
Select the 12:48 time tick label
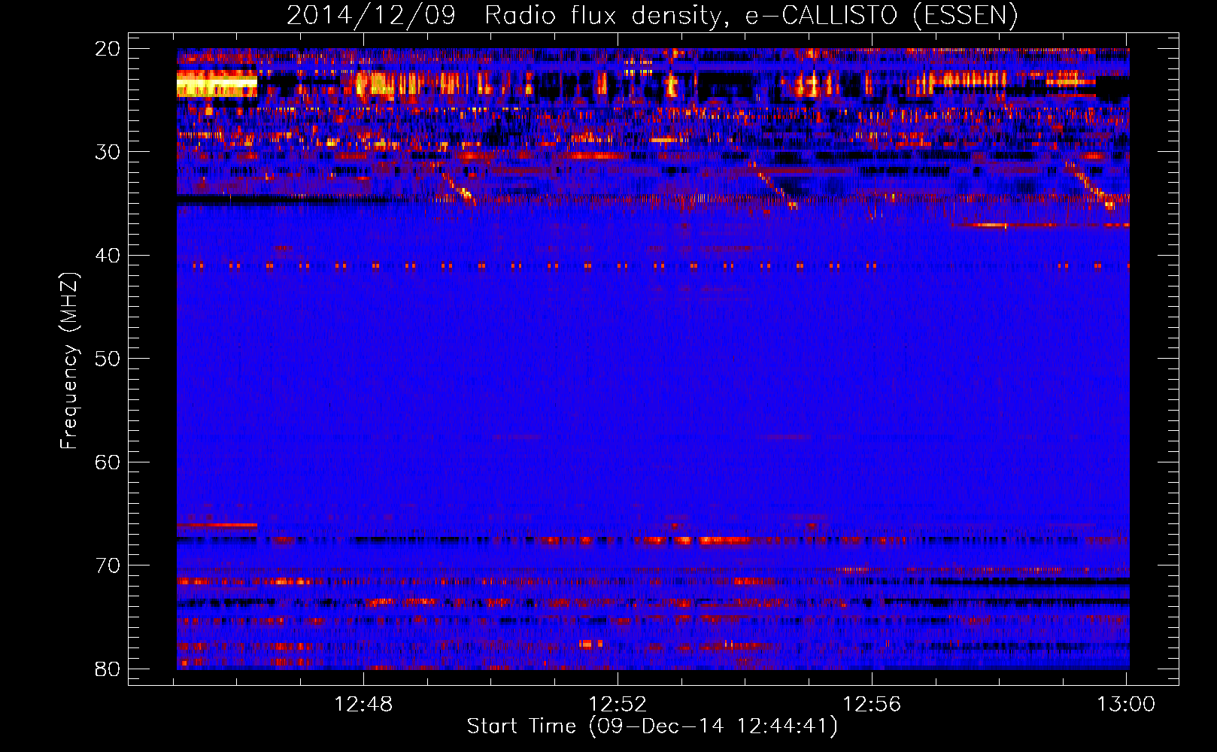[363, 705]
